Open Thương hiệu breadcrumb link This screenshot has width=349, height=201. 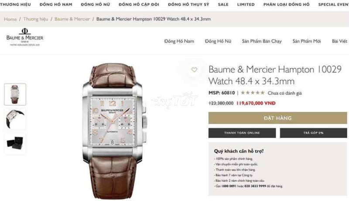(36, 19)
